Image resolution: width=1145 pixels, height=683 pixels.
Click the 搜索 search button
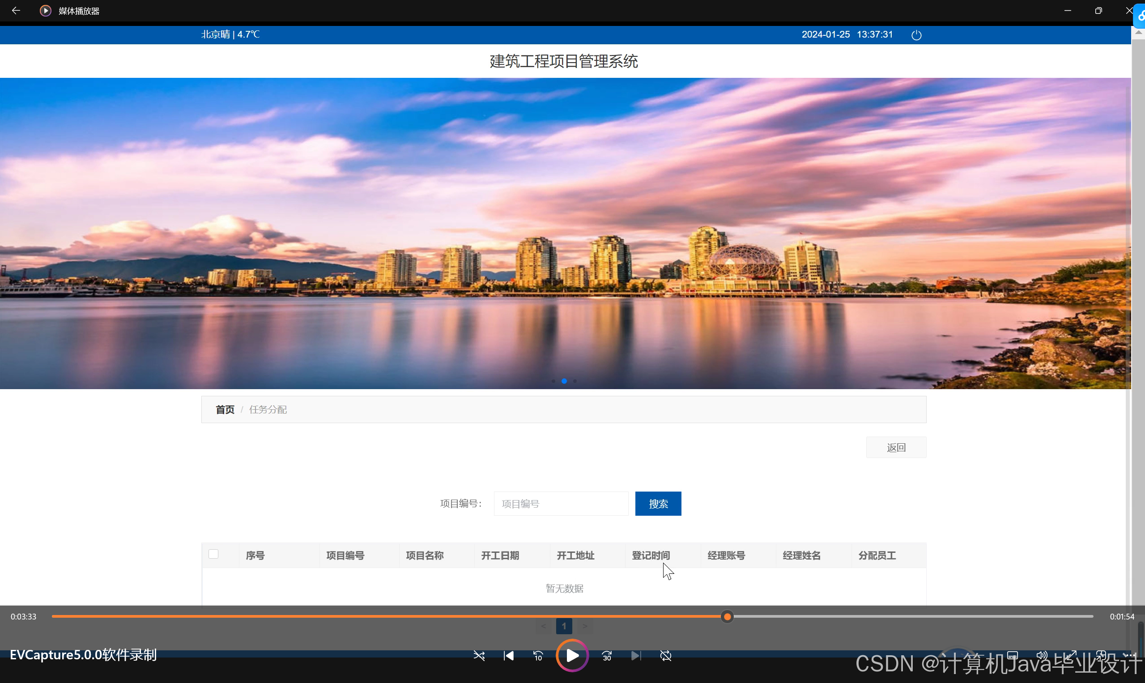click(x=658, y=504)
